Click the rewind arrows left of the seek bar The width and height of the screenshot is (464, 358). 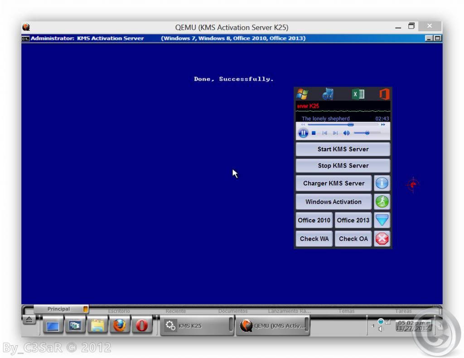tap(303, 125)
